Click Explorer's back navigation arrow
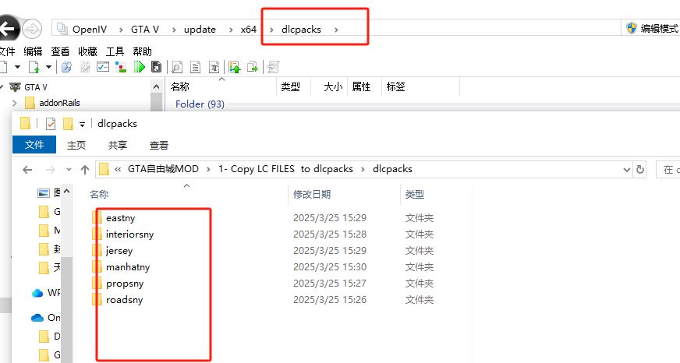680x363 pixels. [x=27, y=169]
